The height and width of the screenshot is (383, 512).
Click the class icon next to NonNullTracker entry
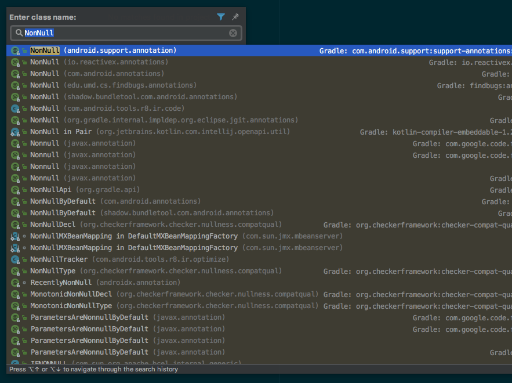point(14,259)
